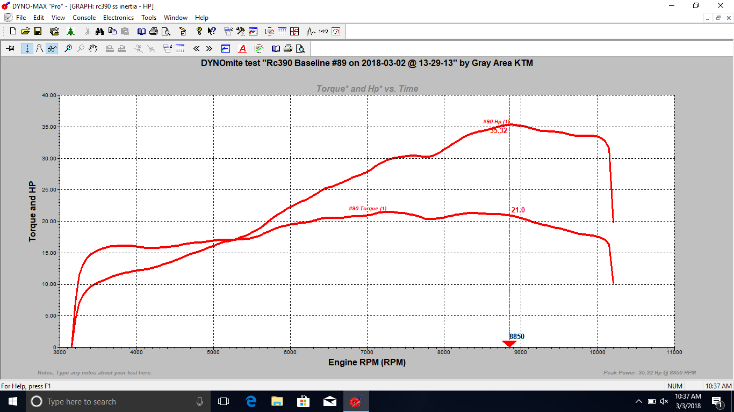
Task: Go to previous run with double-left chevron
Action: pyautogui.click(x=197, y=48)
